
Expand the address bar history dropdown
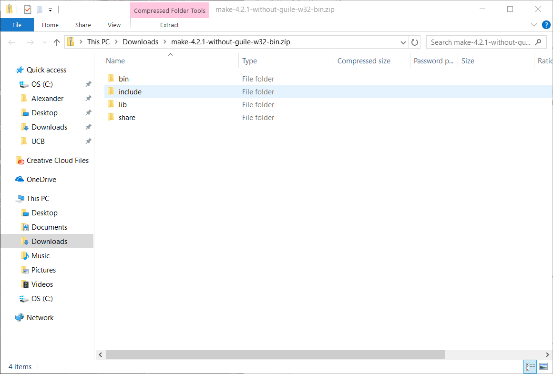pyautogui.click(x=403, y=42)
